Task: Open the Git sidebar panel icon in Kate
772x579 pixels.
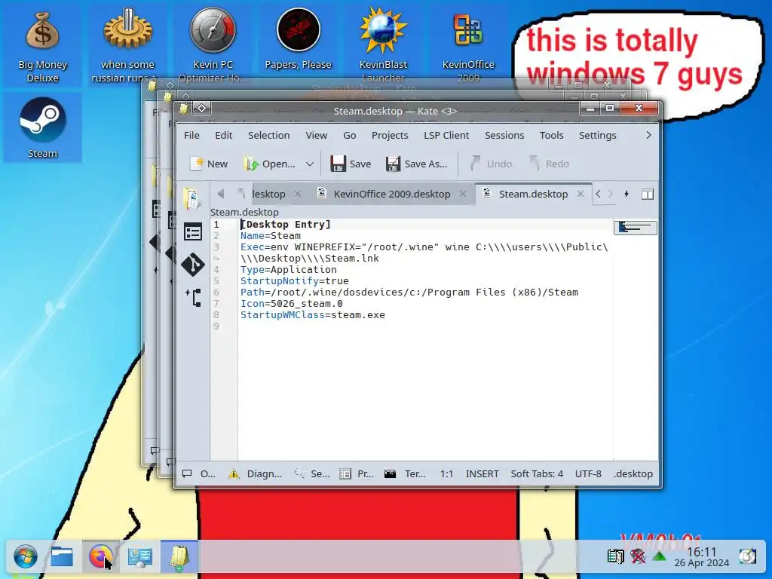Action: pyautogui.click(x=192, y=264)
